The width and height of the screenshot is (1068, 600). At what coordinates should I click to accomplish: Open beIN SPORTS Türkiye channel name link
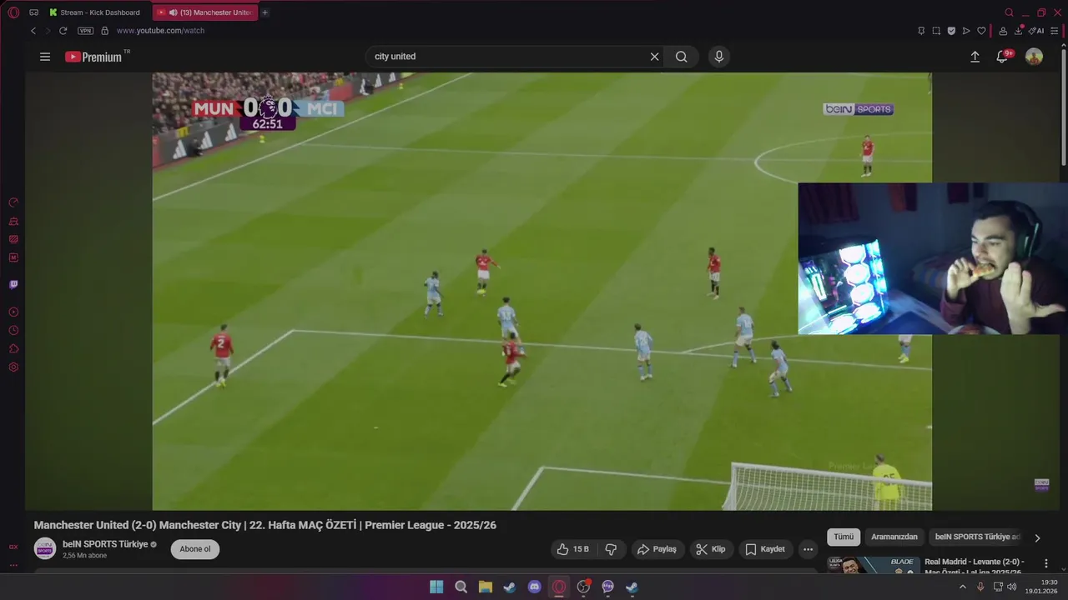(105, 544)
